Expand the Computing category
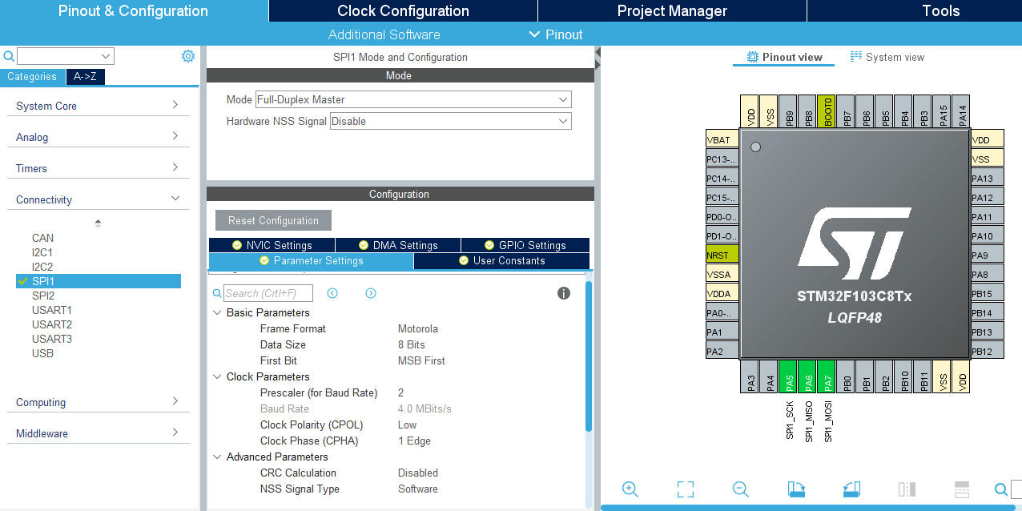Viewport: 1022px width, 511px height. pyautogui.click(x=99, y=402)
